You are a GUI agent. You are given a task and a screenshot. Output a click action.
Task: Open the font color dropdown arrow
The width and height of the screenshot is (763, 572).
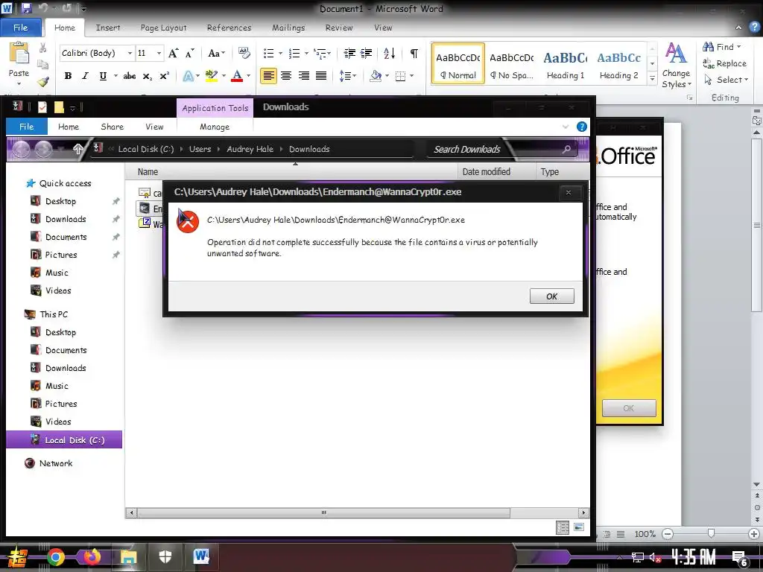click(x=249, y=76)
